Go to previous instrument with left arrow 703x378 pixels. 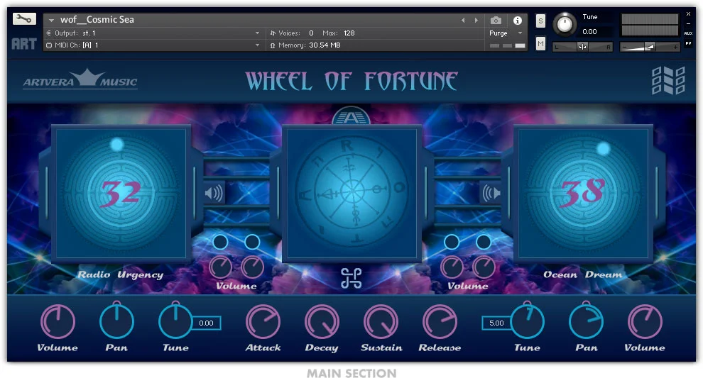pos(463,20)
